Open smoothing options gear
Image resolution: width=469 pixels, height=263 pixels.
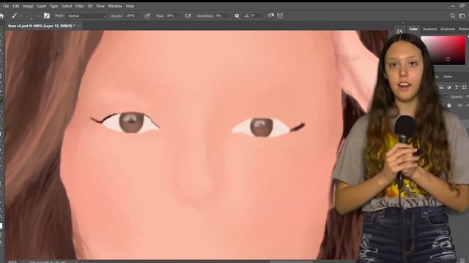tap(237, 16)
